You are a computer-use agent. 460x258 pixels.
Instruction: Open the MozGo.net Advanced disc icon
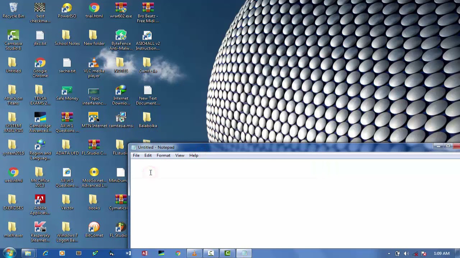pos(94,178)
